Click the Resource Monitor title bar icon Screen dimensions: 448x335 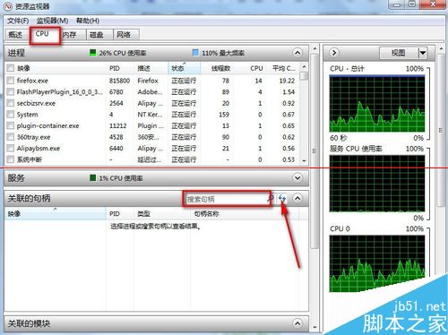[x=9, y=6]
